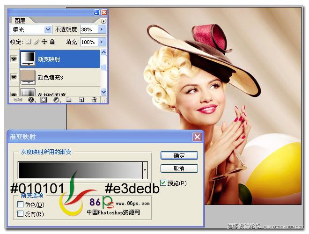309x234 pixels.
Task: Toggle lock position move icon
Action: (44, 42)
